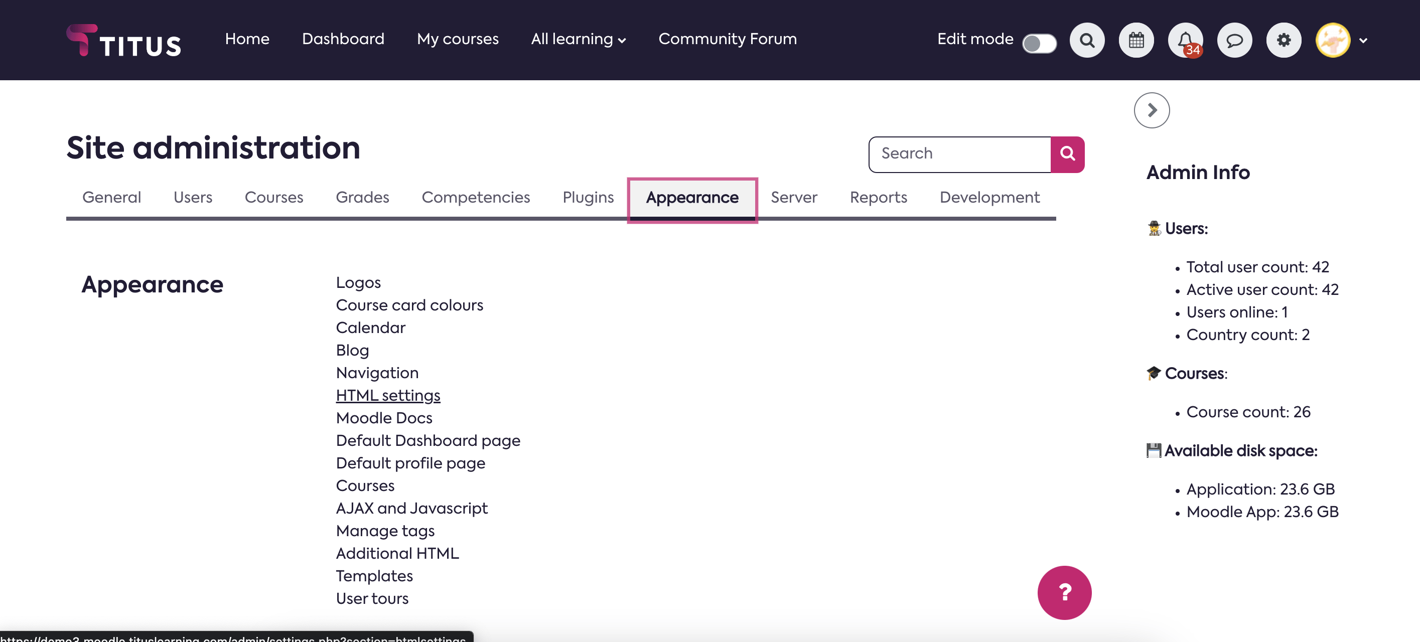Open the HTML settings link
This screenshot has width=1420, height=642.
click(387, 395)
